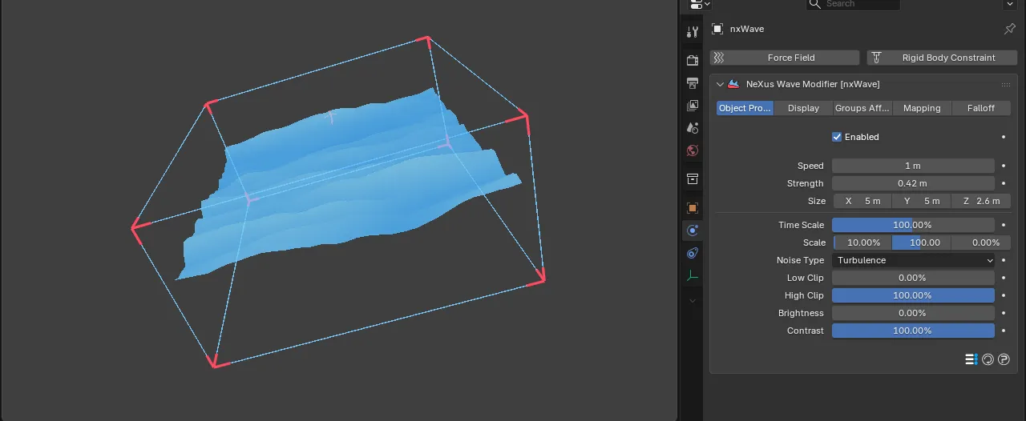Viewport: 1026px width, 421px height.
Task: Switch to the Mapping tab
Action: click(922, 108)
